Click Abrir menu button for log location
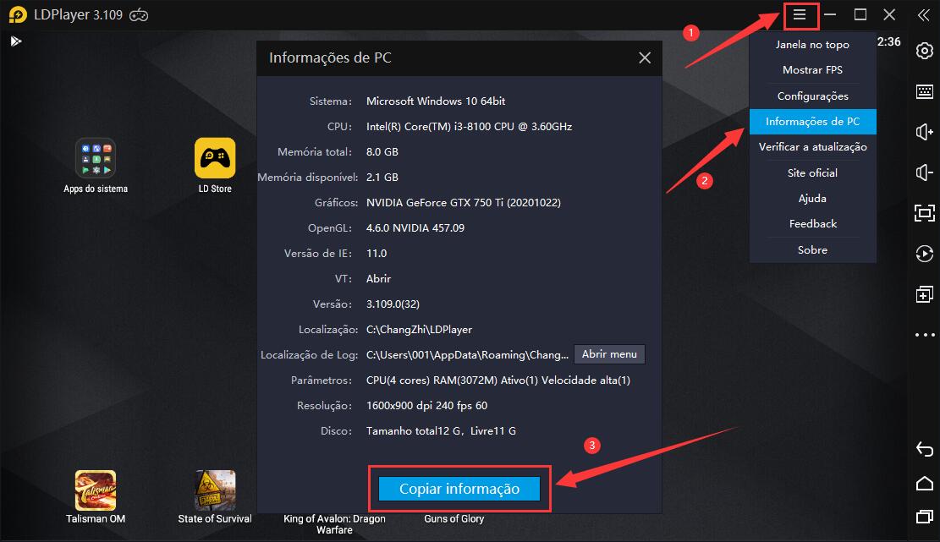This screenshot has height=542, width=940. 609,354
